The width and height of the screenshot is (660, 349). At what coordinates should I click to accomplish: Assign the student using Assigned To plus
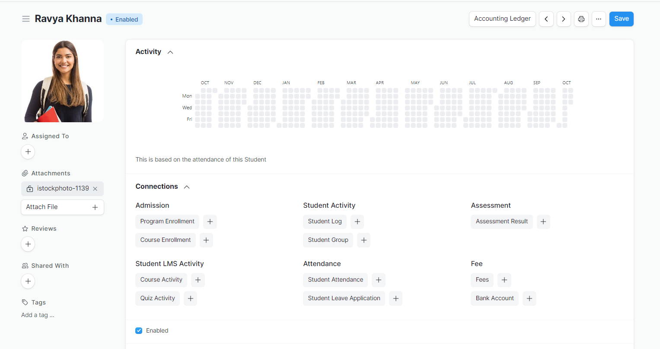point(28,152)
